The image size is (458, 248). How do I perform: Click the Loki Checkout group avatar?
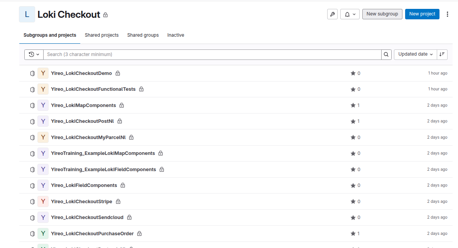pyautogui.click(x=27, y=14)
